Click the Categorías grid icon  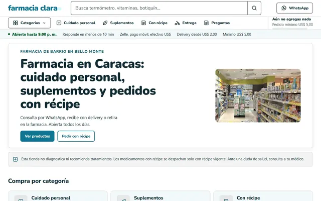(16, 23)
